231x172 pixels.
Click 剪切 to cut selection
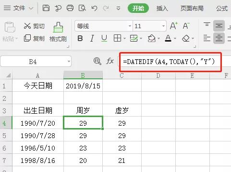[34, 26]
